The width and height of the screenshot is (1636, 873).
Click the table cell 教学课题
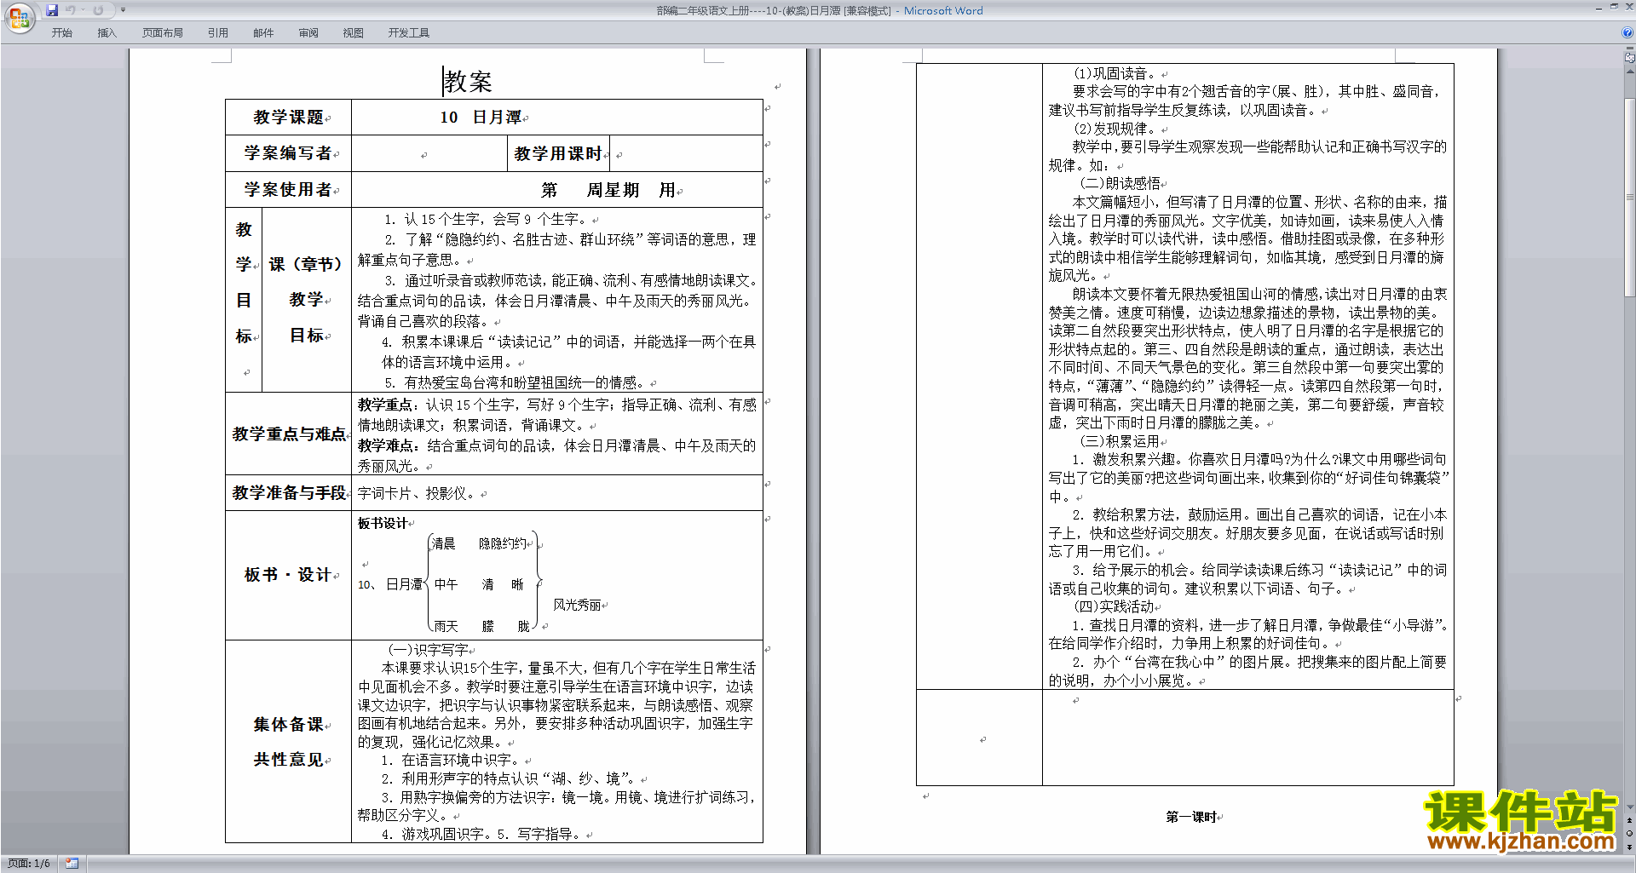(x=288, y=118)
